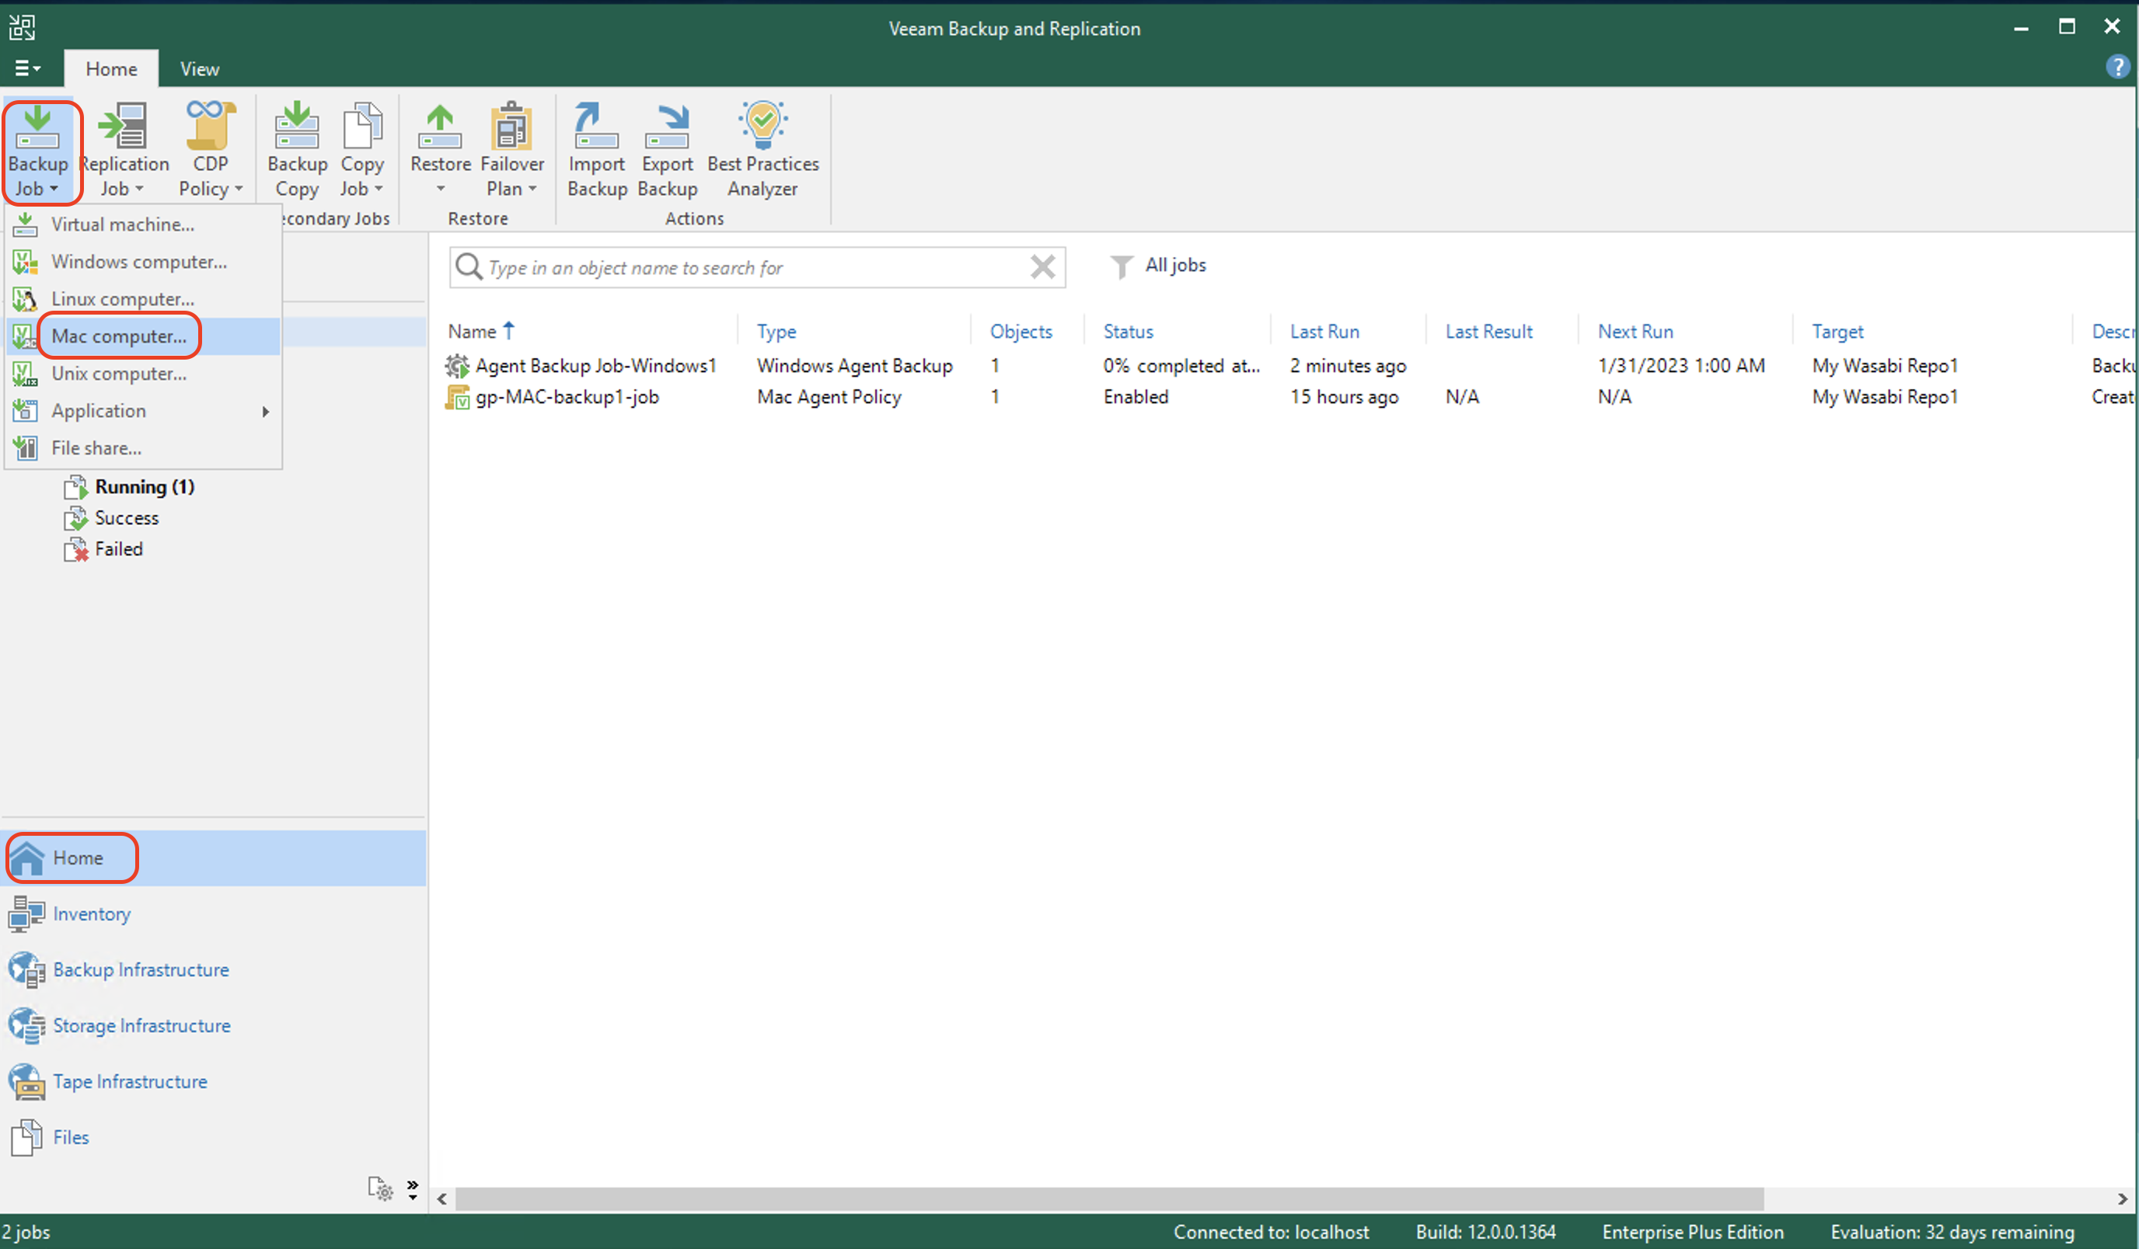Click the scroll right arrow

(2123, 1199)
